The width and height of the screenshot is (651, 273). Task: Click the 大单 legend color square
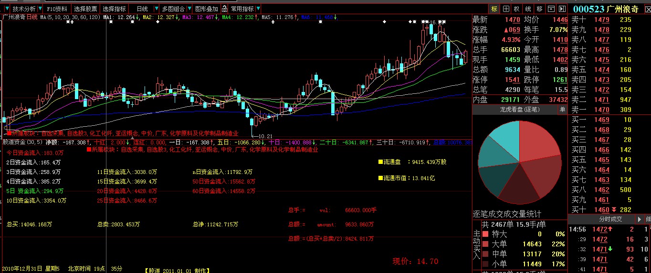tap(485, 244)
